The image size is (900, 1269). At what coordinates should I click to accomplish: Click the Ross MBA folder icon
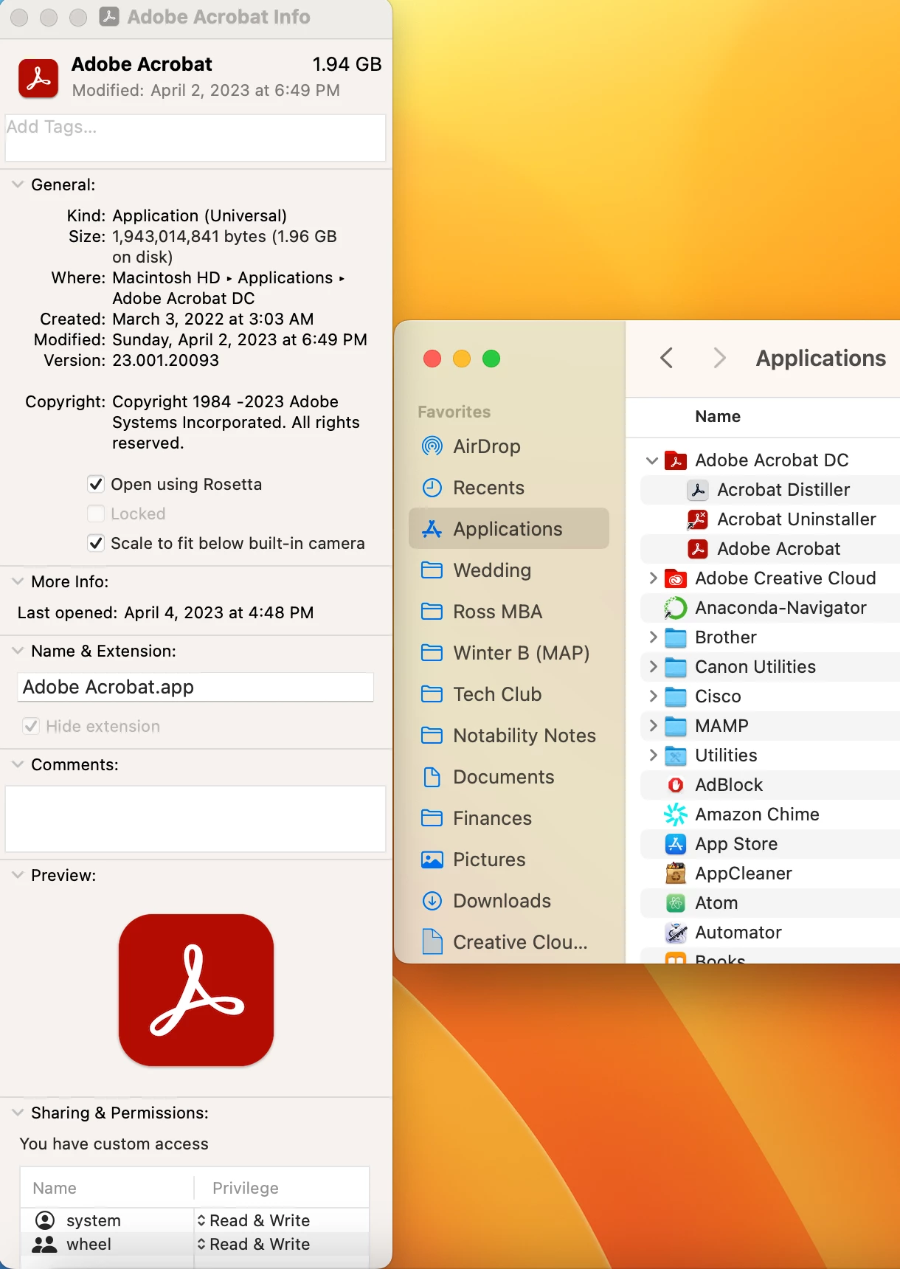432,612
